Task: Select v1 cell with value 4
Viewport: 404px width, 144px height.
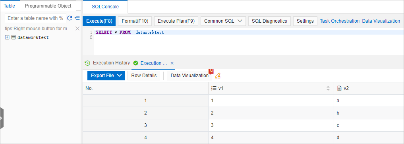Action: click(271, 138)
